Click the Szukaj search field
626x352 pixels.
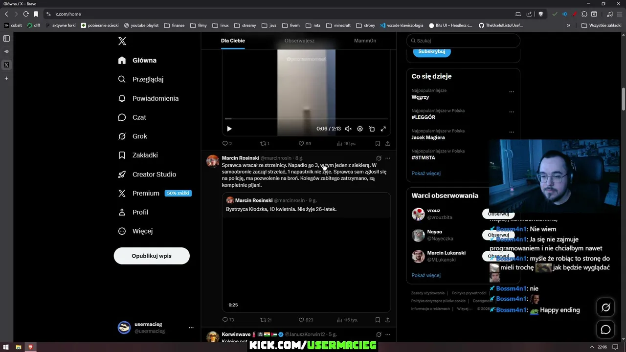(463, 41)
